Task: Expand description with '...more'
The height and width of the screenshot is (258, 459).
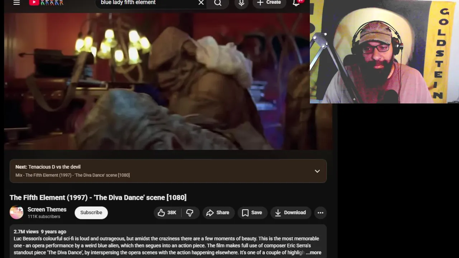Action: tap(314, 253)
